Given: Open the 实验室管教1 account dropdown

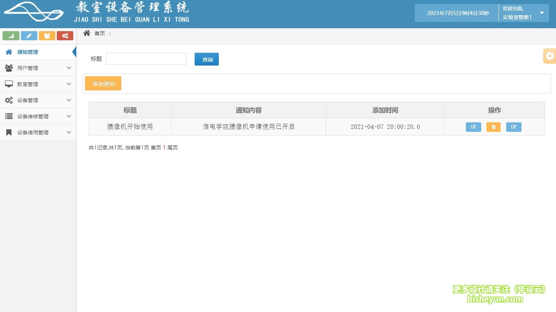Looking at the screenshot, I should (523, 13).
